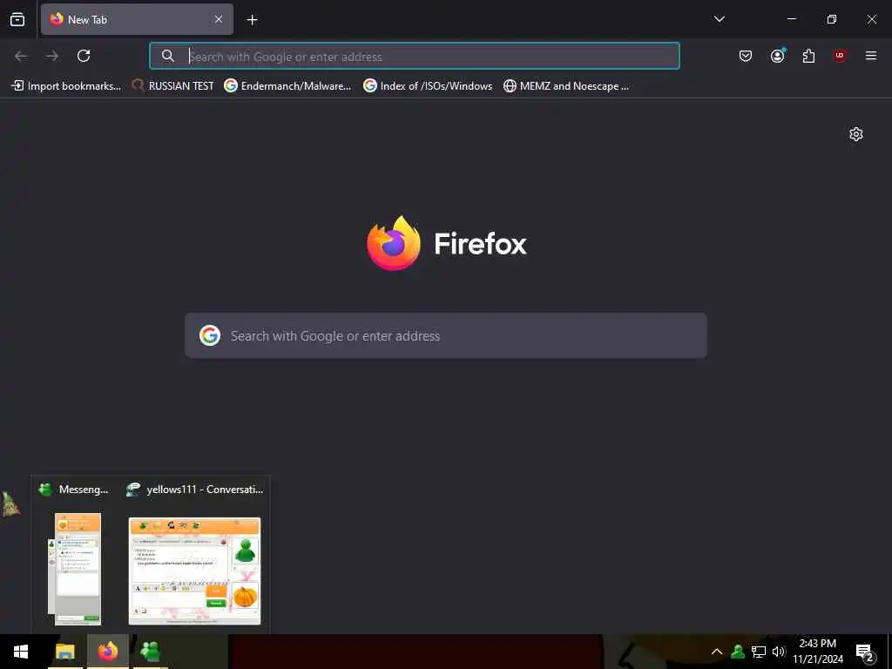Open network status tray icon
The image size is (892, 669).
(759, 652)
